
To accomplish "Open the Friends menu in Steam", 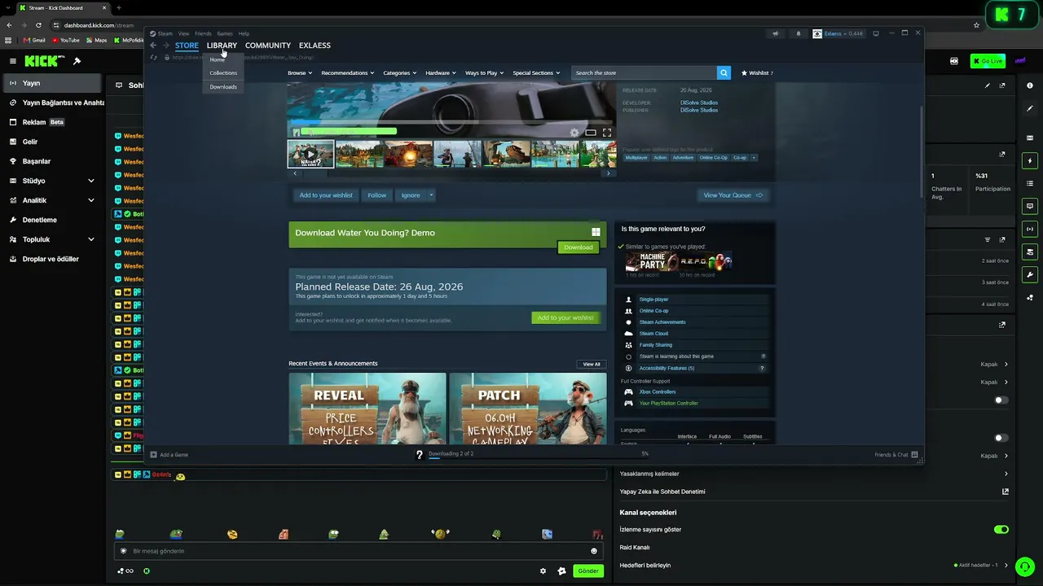I will point(203,33).
